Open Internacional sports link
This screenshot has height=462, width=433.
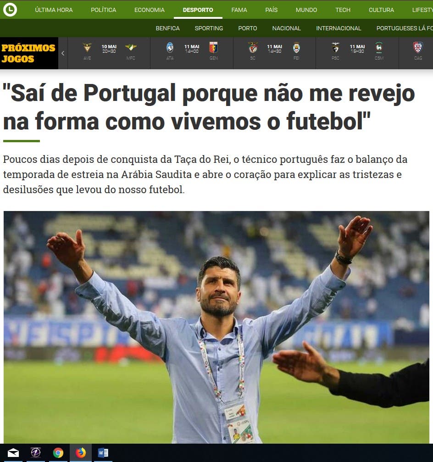(339, 28)
